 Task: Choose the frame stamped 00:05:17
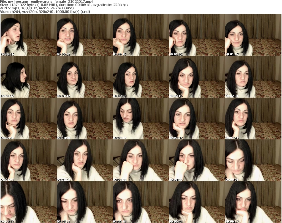click(x=29, y=202)
